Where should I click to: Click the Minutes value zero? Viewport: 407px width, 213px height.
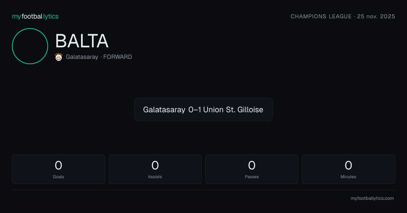tap(348, 165)
